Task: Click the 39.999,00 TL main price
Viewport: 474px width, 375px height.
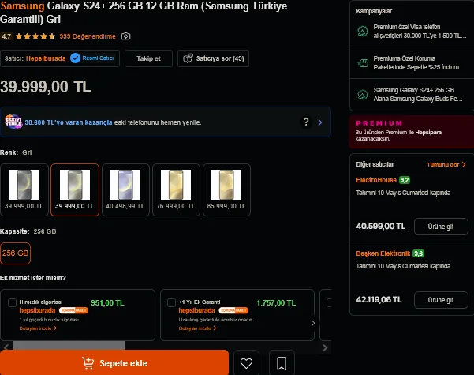Action: [x=46, y=87]
